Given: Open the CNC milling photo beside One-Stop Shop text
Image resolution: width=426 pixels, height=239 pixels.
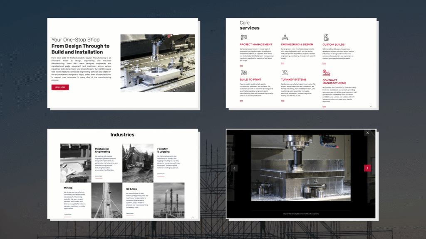Looking at the screenshot, I should point(158,63).
